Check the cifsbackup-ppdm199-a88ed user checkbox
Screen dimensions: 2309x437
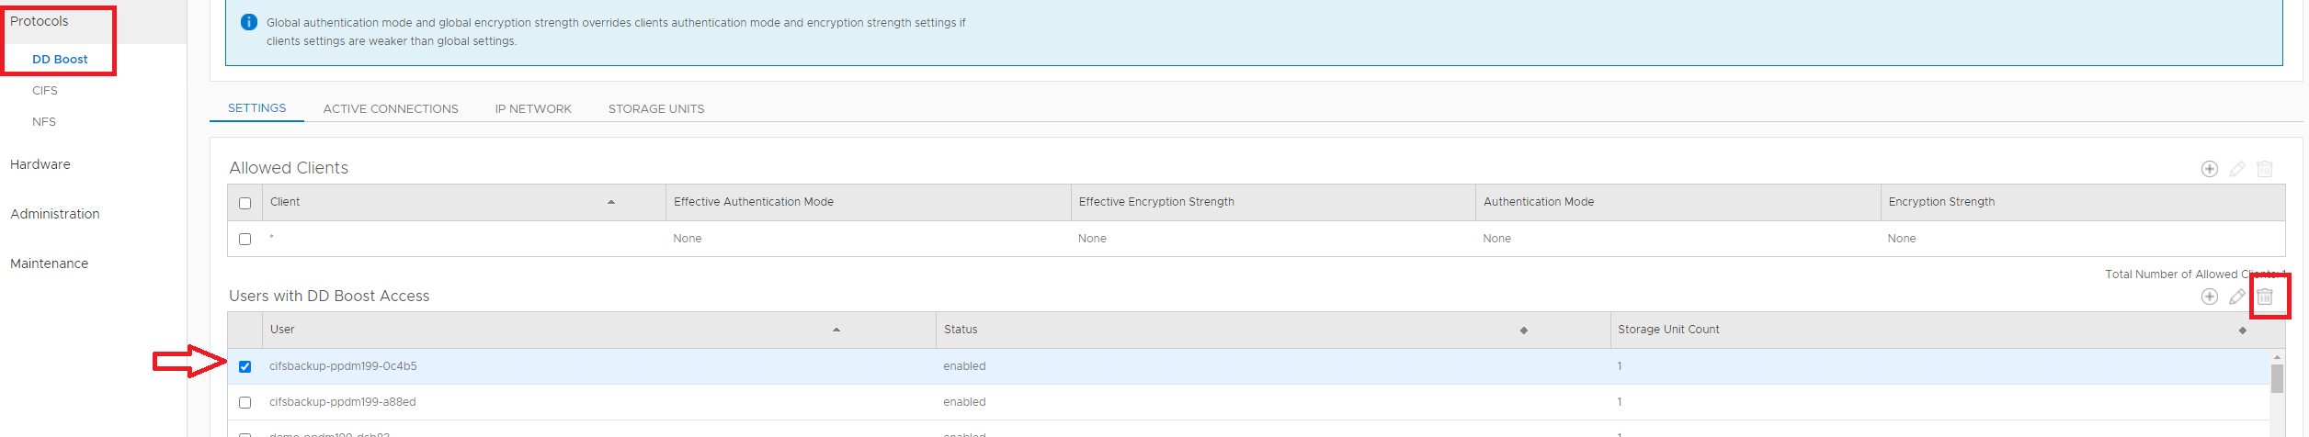[245, 402]
